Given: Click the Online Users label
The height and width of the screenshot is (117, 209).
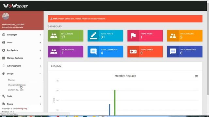Looking at the screenshot, I should click(x=67, y=50).
